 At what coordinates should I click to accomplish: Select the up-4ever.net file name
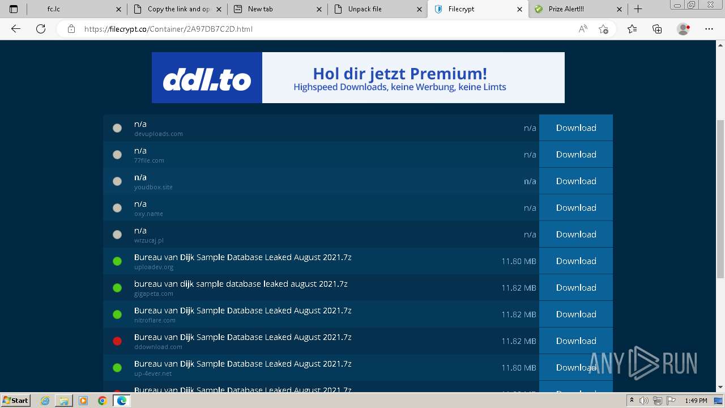point(243,364)
